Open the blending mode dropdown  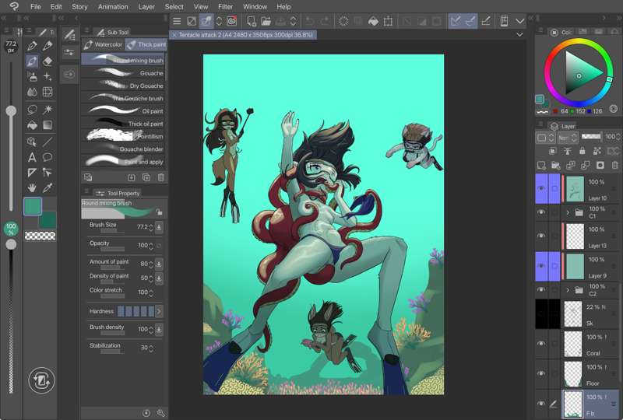pyautogui.click(x=567, y=138)
